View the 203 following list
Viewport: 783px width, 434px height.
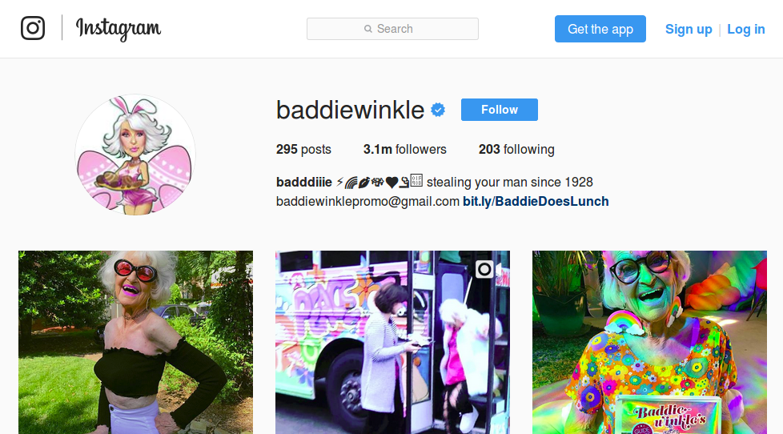pos(516,149)
